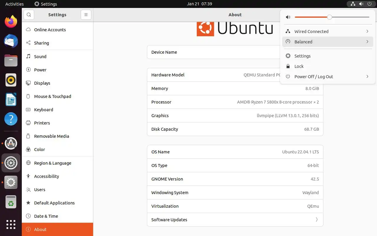Open Software Updates row
Screen dimensions: 377x236
[235, 220]
